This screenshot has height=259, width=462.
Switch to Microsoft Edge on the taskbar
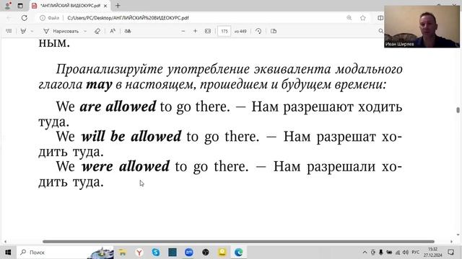coord(239,253)
